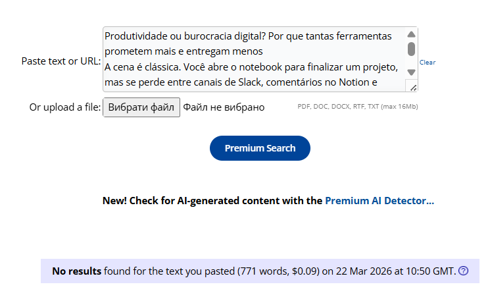
Task: Open the Premium AI Detector link
Action: [x=380, y=201]
